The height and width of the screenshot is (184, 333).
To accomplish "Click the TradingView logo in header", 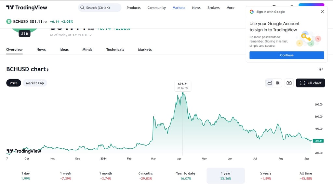I will 27,8.
